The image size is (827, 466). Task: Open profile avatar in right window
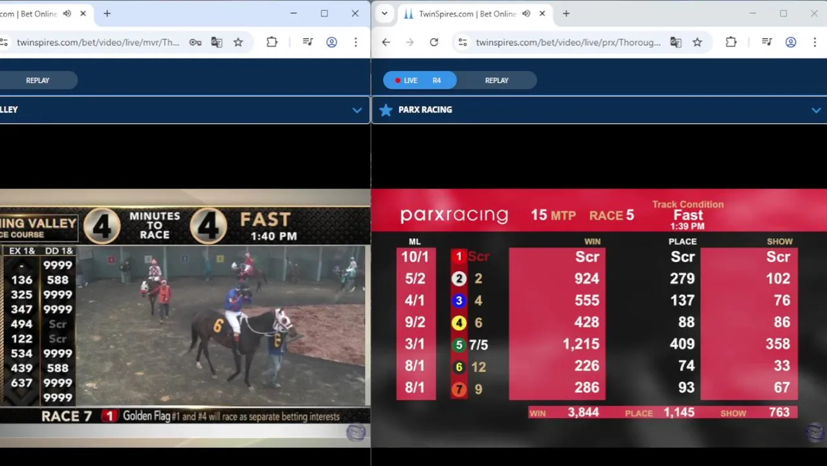(x=791, y=42)
